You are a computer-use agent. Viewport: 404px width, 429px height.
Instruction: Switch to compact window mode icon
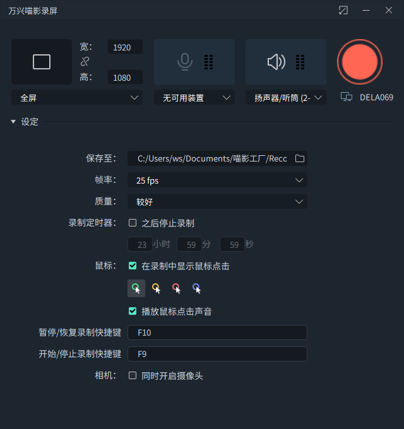(x=343, y=10)
